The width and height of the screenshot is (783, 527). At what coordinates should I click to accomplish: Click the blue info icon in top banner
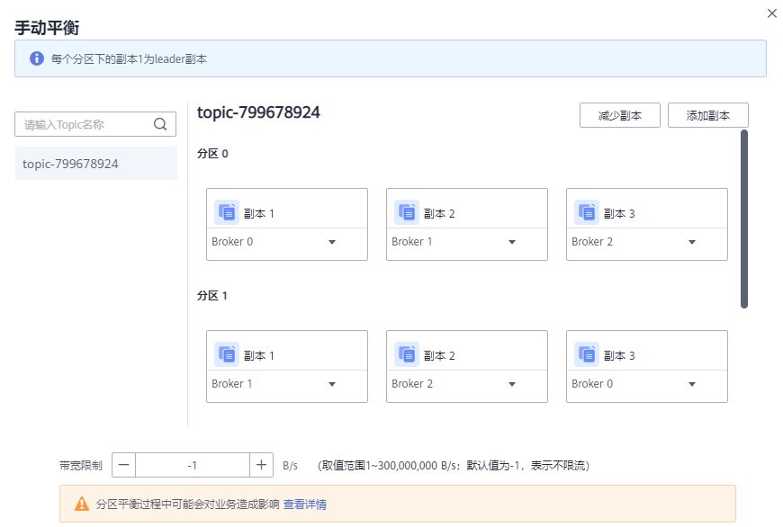35,58
